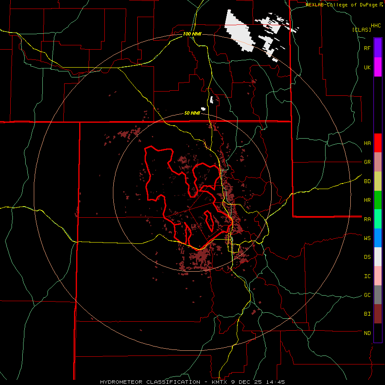The width and height of the screenshot is (385, 385).
Task: Click the BI brown legend swatch
Action: (378, 314)
